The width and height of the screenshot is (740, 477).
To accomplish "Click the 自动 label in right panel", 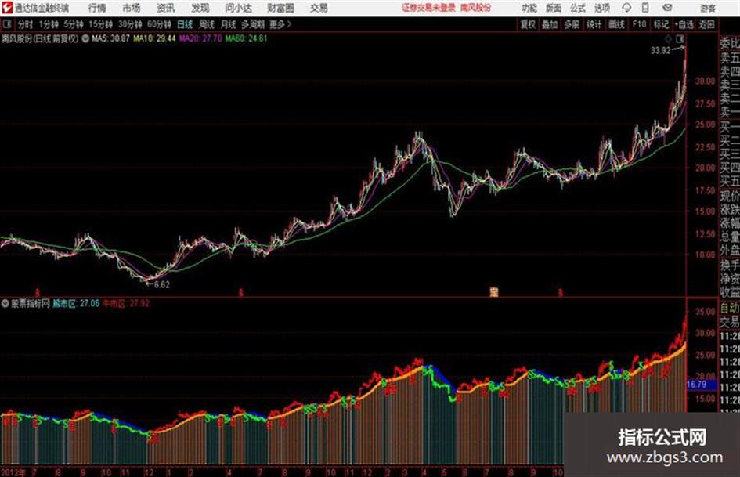I will 730,308.
